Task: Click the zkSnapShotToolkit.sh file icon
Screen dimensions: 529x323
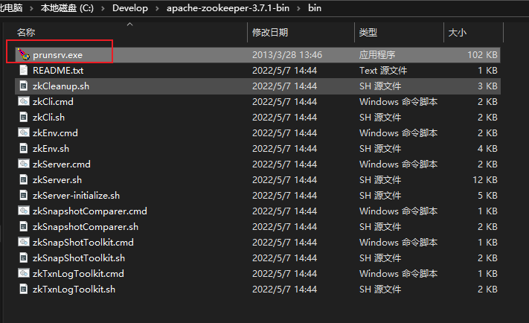Action: point(24,258)
